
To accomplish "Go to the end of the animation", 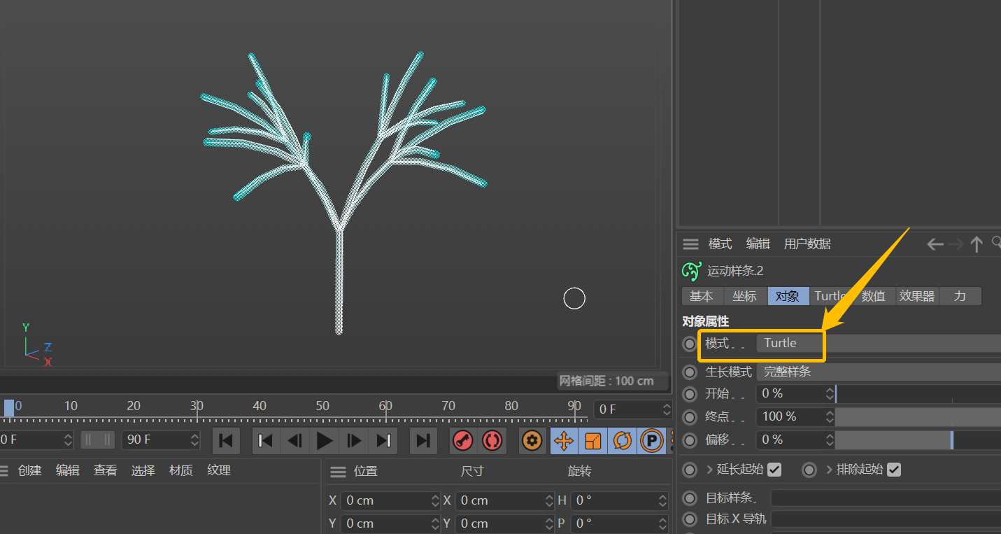I will [423, 440].
